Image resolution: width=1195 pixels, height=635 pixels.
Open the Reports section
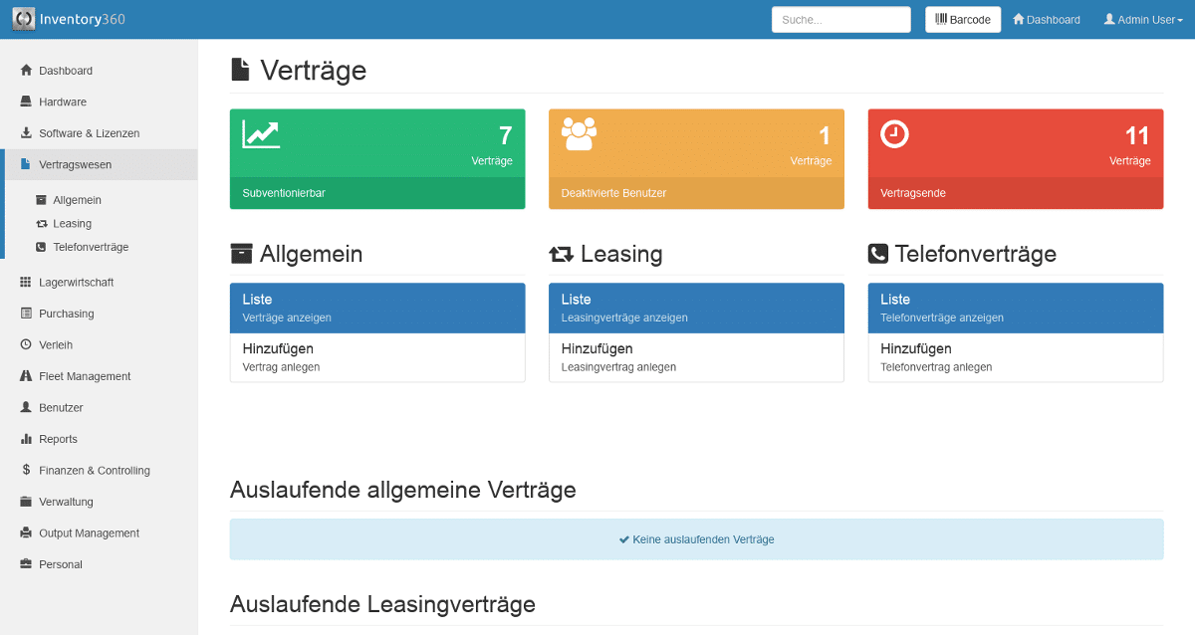58,438
